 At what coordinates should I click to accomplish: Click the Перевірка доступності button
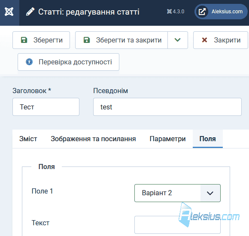click(x=68, y=62)
